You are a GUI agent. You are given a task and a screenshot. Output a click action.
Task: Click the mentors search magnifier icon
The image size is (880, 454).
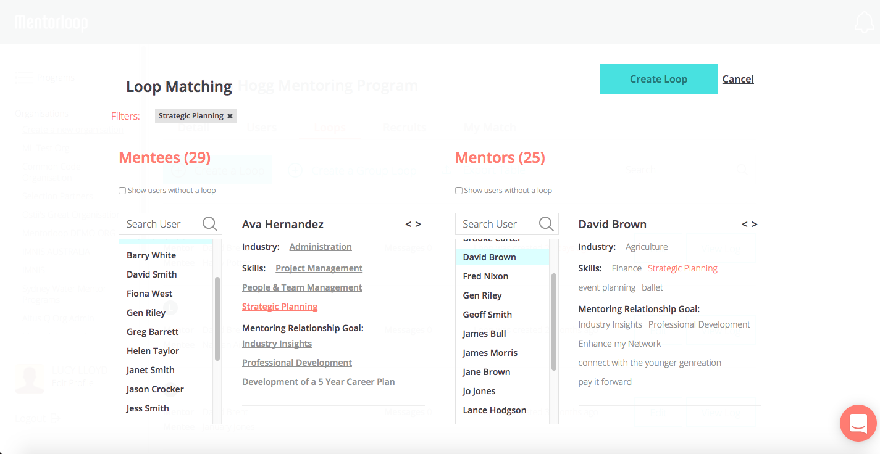click(546, 224)
